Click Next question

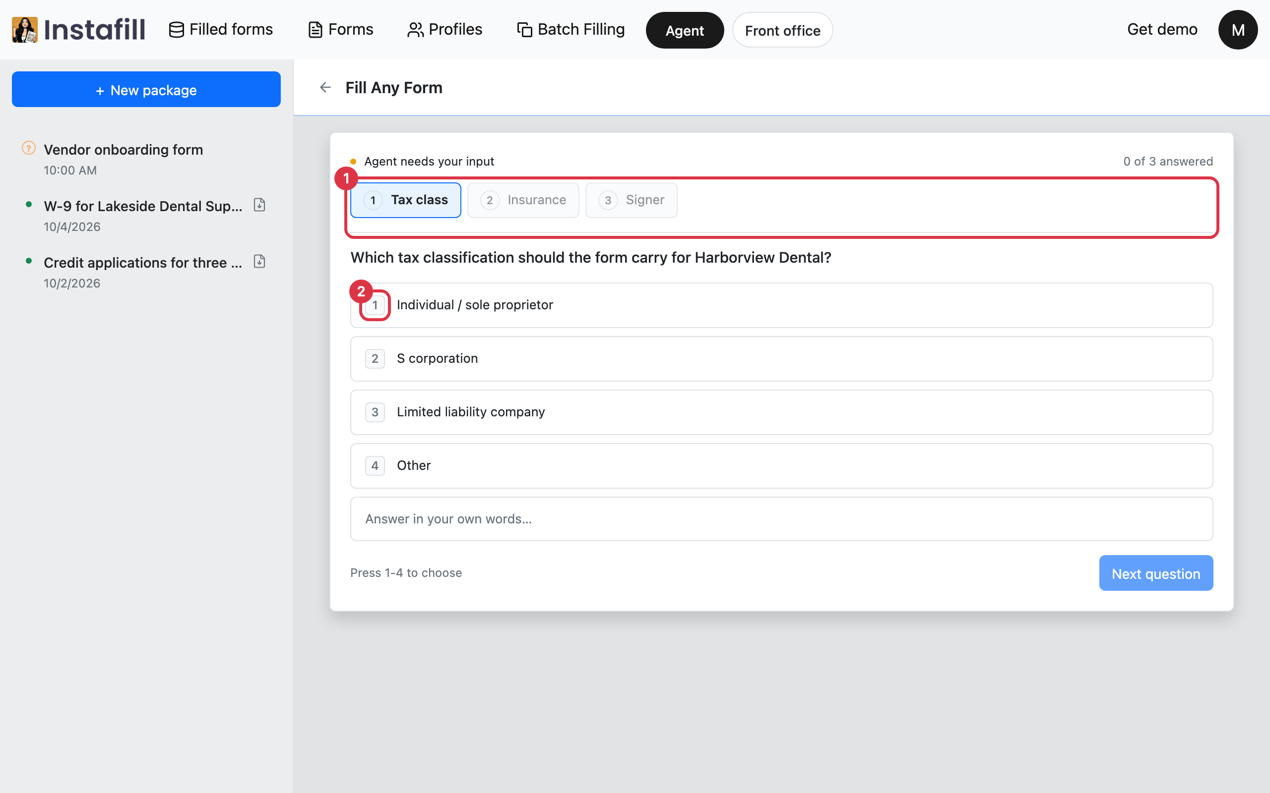(x=1155, y=573)
